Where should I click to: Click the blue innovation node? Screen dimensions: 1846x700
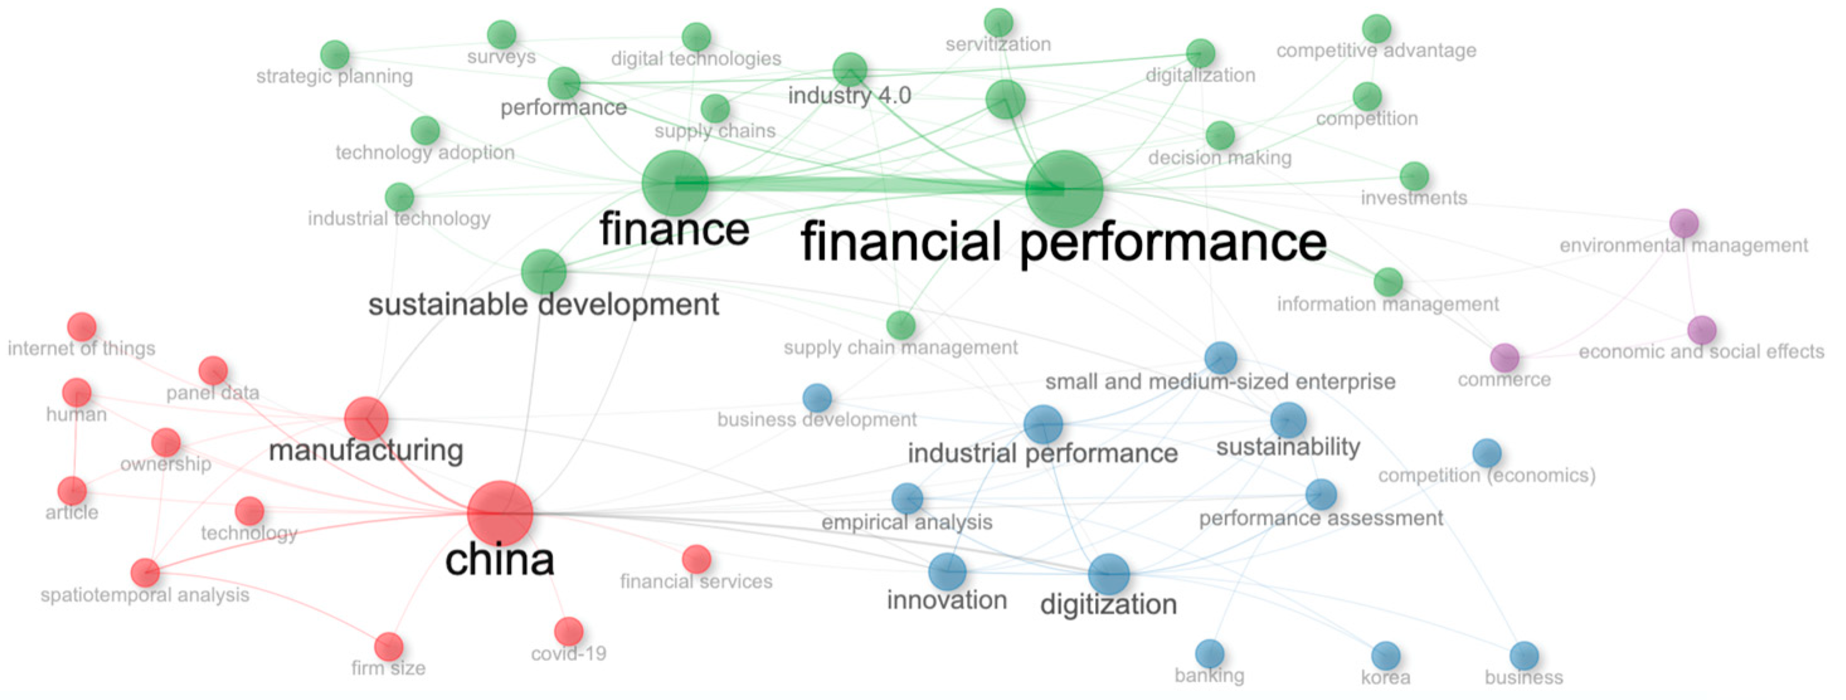947,571
